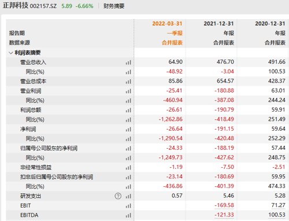Open chart icon for 非经常性损益 row
Image resolution: width=289 pixels, height=221 pixels.
(x=128, y=168)
